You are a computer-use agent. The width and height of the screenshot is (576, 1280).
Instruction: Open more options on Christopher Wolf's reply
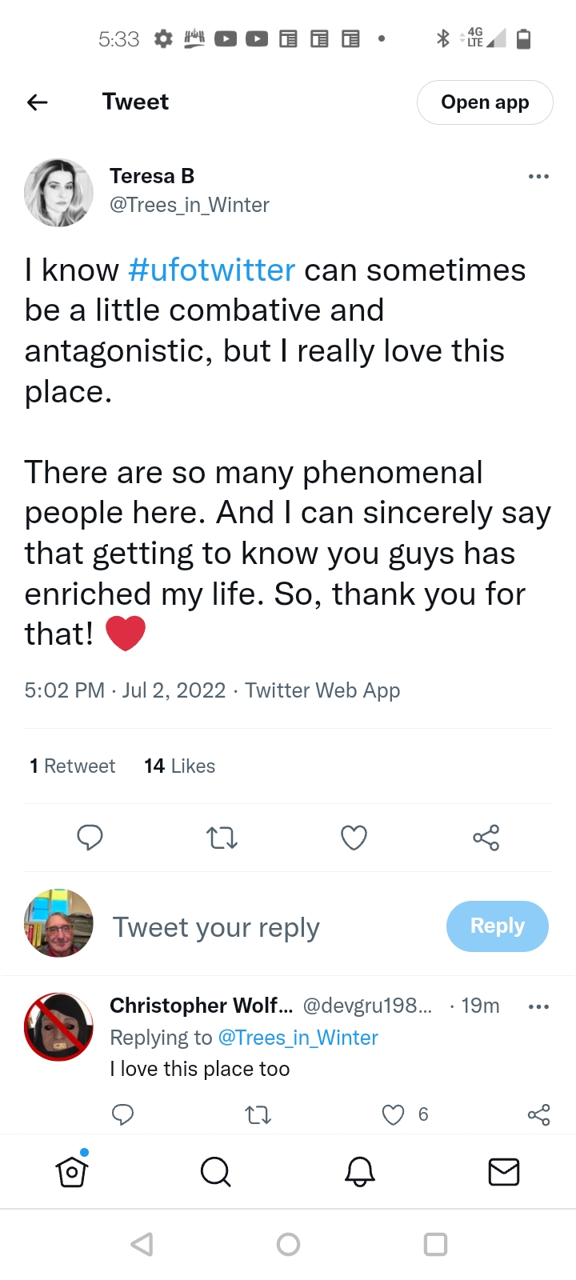538,1006
